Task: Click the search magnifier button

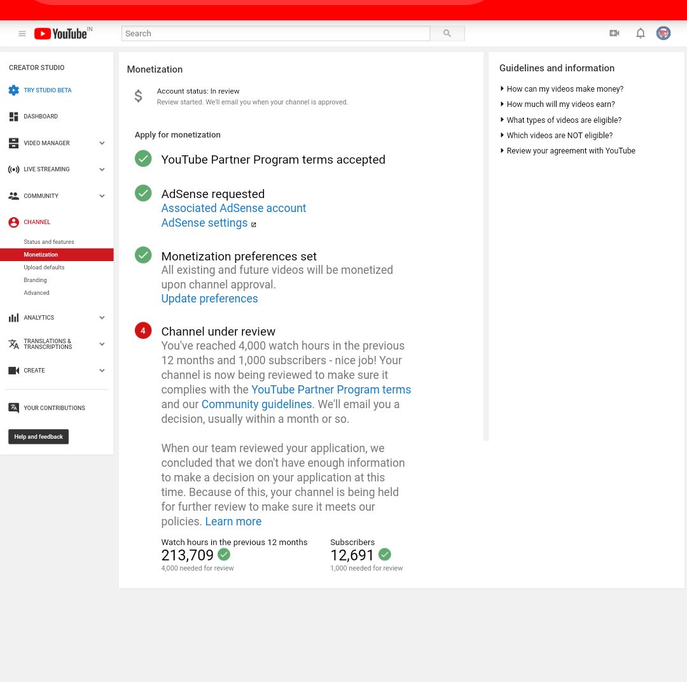Action: pyautogui.click(x=447, y=33)
